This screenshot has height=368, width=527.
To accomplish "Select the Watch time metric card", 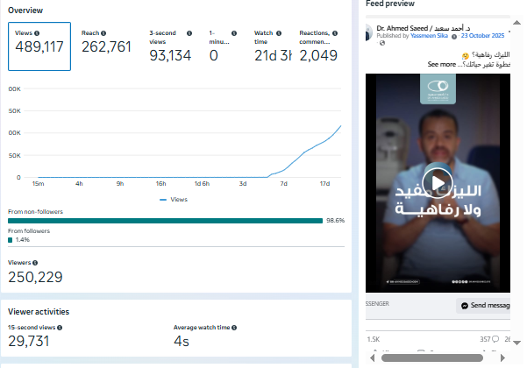I will click(271, 46).
